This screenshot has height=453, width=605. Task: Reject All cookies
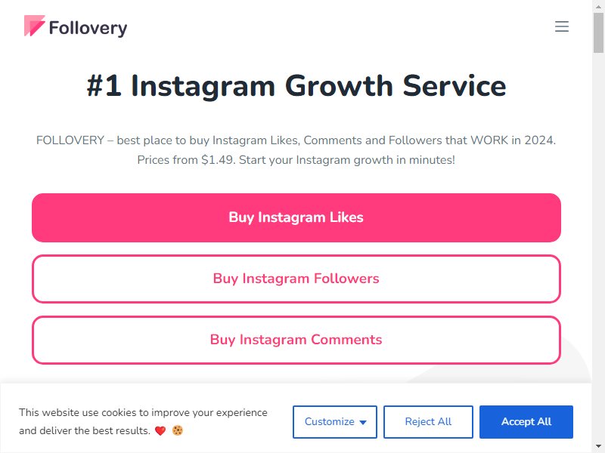(x=428, y=422)
